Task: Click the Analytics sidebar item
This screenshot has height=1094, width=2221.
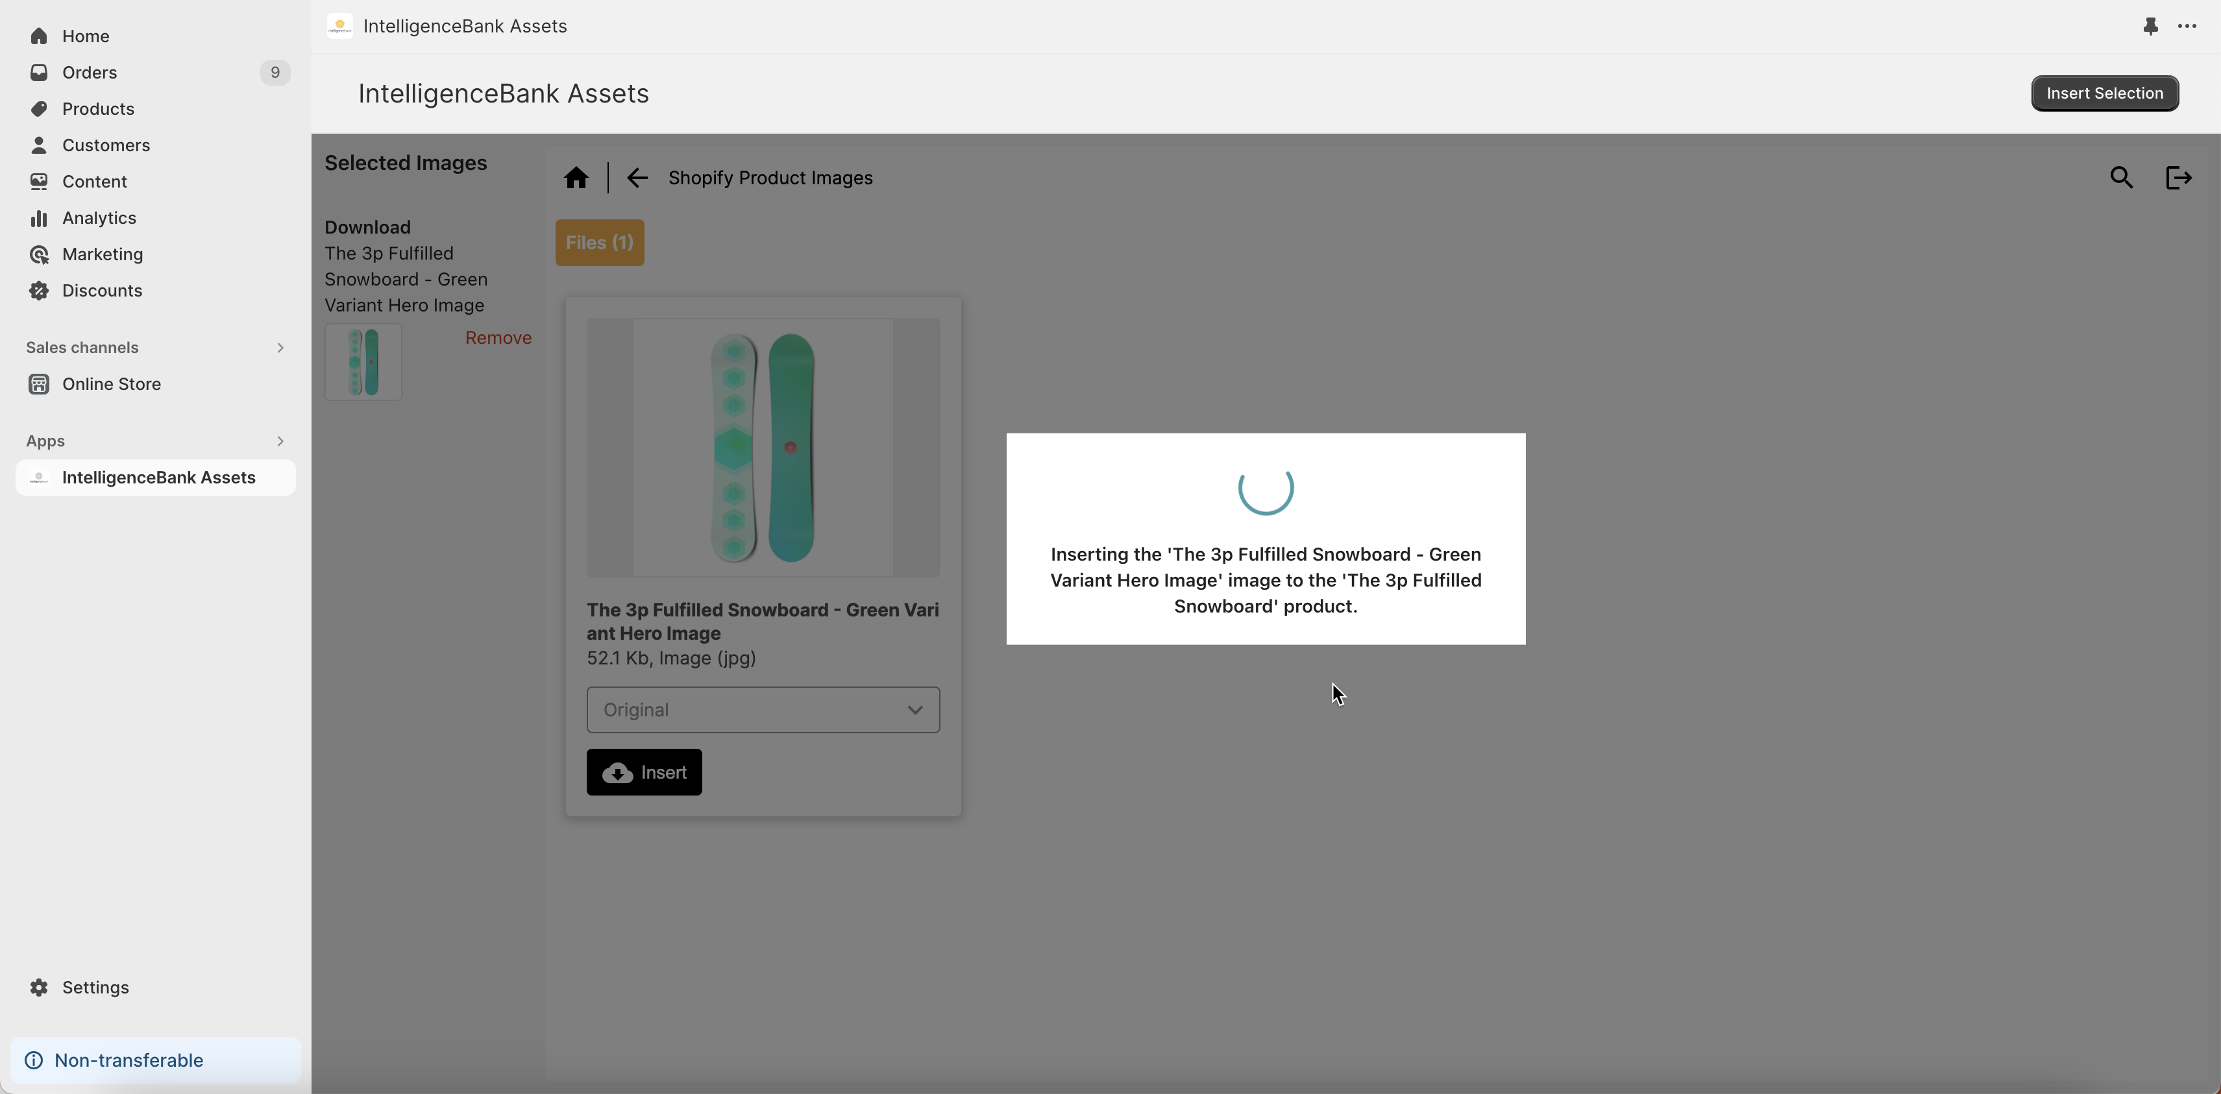Action: (x=98, y=218)
